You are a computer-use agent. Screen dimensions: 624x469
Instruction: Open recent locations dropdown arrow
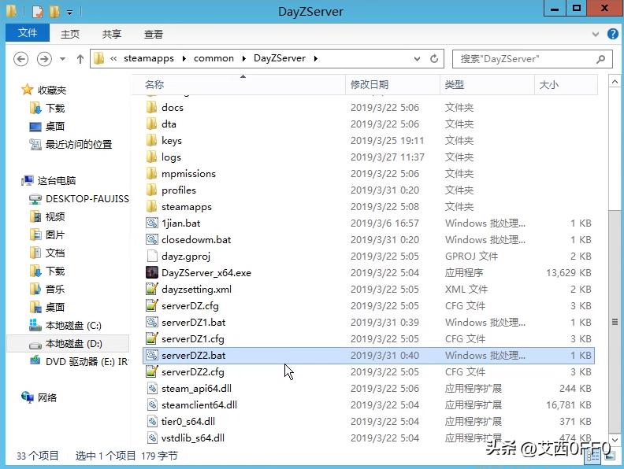tap(62, 59)
